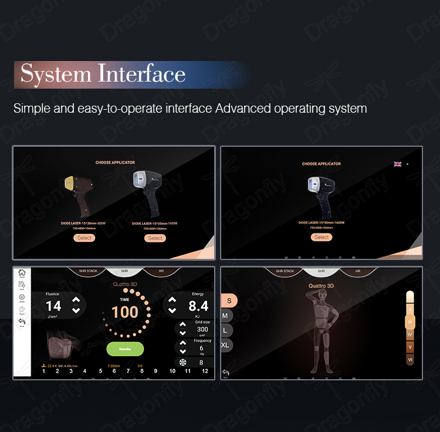The width and height of the screenshot is (440, 432).
Task: Pick skin type V on the vertical scale
Action: 410,347
